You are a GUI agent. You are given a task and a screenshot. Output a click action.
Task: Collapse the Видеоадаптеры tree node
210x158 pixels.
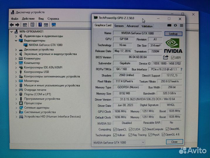(x=16, y=41)
